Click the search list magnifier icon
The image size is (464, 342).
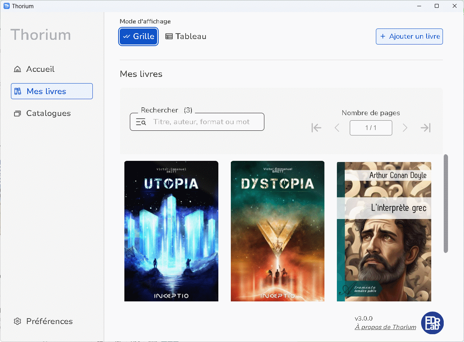click(x=141, y=122)
